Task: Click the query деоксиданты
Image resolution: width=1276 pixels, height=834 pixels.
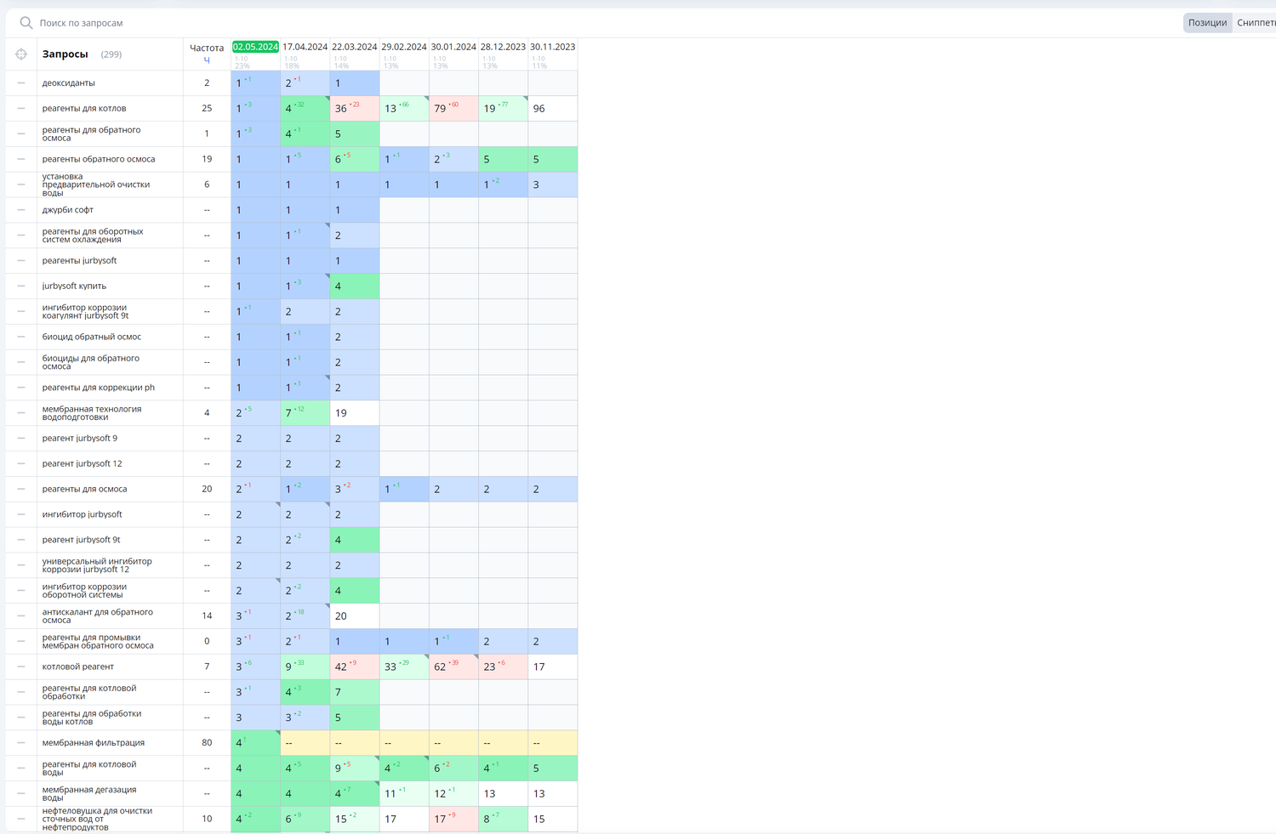Action: coord(69,83)
